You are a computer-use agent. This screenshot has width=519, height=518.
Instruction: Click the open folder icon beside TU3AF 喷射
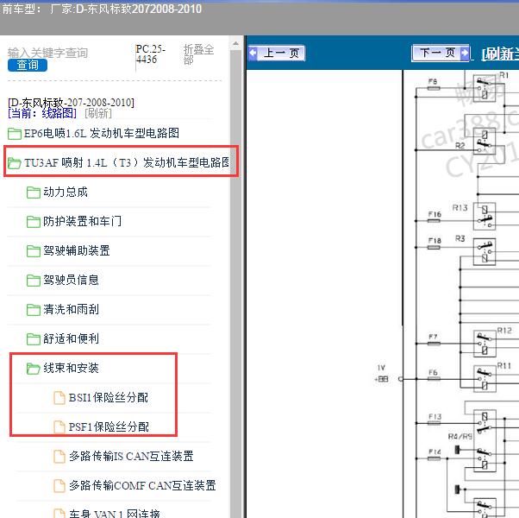pos(15,163)
